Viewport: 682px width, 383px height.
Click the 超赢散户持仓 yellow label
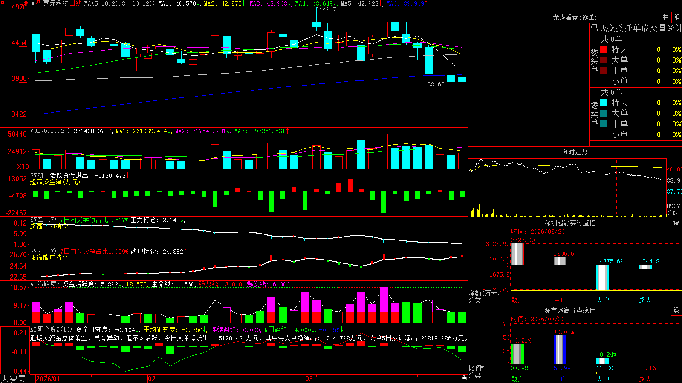[x=49, y=258]
